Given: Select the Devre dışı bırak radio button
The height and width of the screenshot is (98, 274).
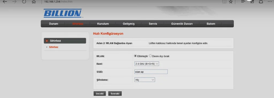Looking at the screenshot, I should pos(150,56).
